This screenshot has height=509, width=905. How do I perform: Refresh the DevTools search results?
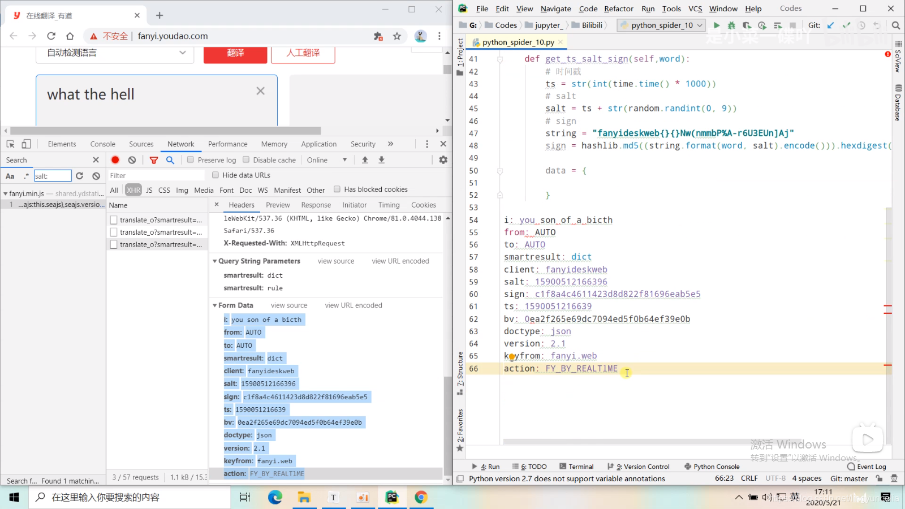tap(80, 176)
